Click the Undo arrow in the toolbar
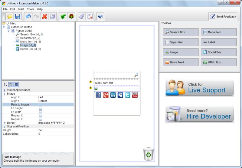Image resolution: width=242 pixels, height=168 pixels. (x=28, y=16)
